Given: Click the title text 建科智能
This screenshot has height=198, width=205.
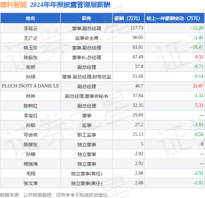Looking at the screenshot, I should [13, 5].
